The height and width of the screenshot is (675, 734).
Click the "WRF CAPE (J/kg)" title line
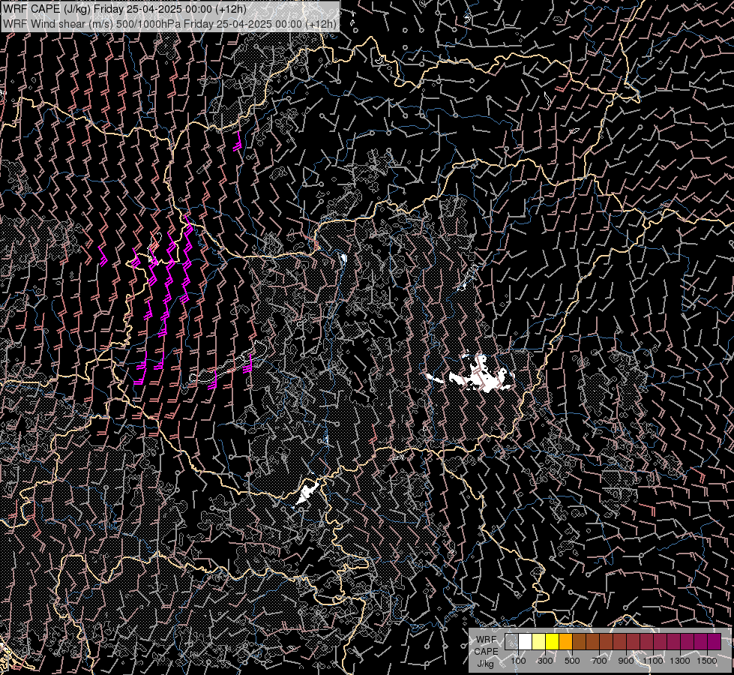pyautogui.click(x=124, y=9)
